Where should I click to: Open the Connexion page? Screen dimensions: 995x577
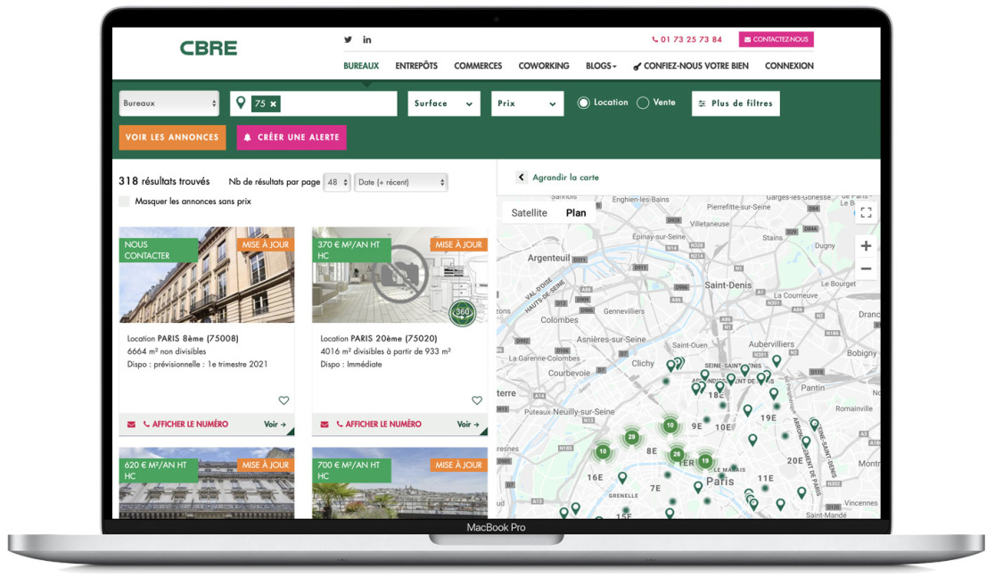pos(789,65)
